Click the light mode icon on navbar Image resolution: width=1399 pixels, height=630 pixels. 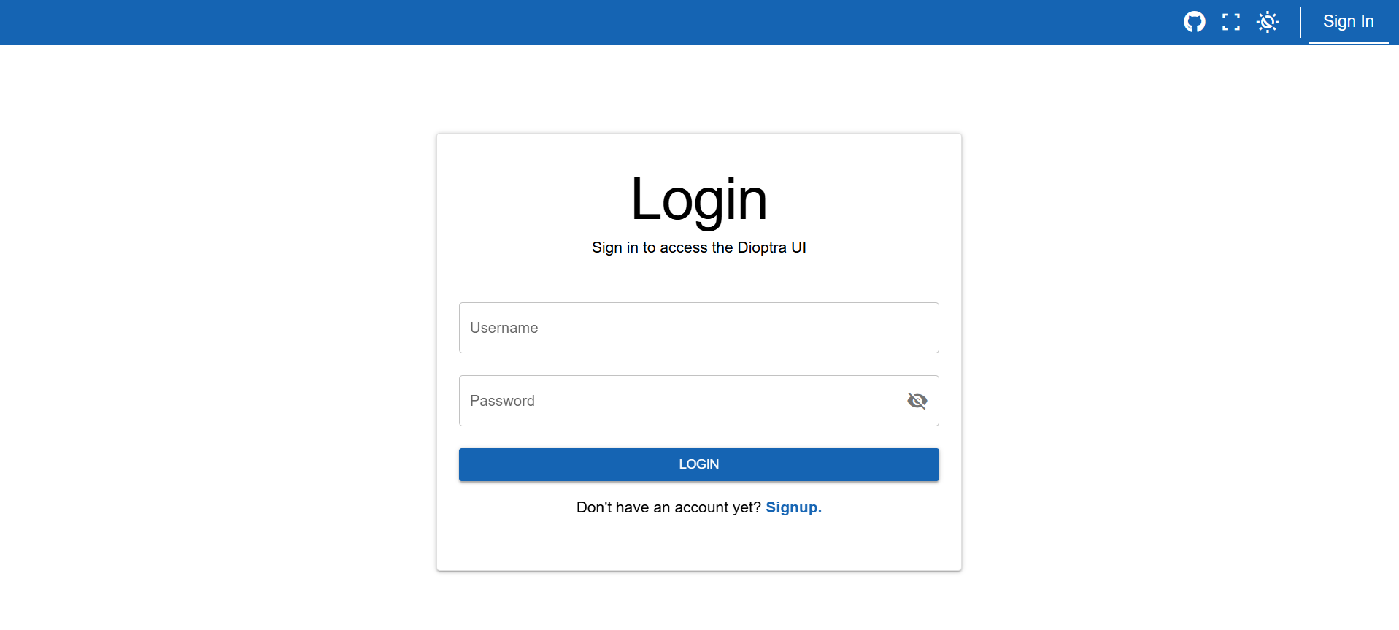(x=1268, y=22)
